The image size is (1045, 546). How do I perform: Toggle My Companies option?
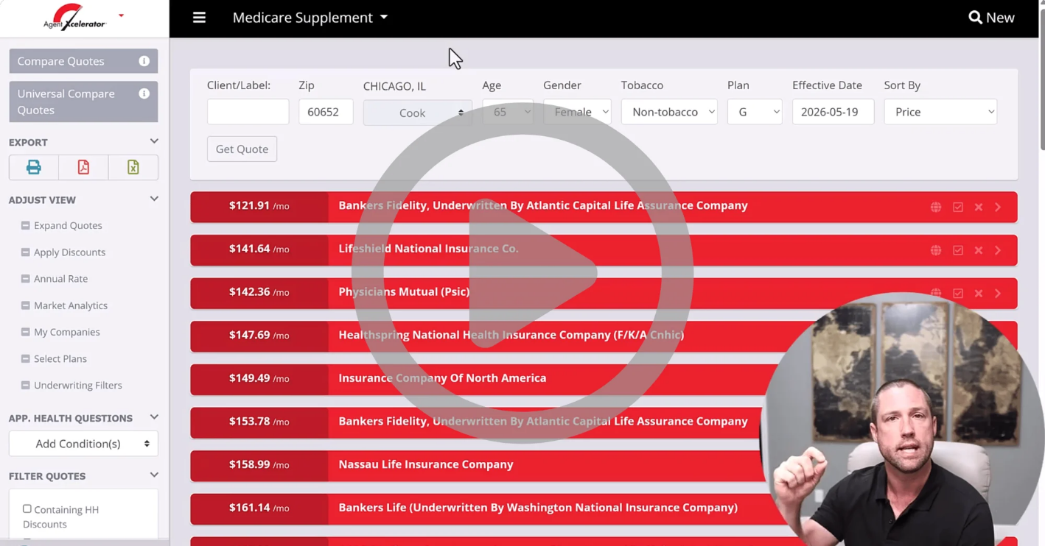[x=60, y=332]
